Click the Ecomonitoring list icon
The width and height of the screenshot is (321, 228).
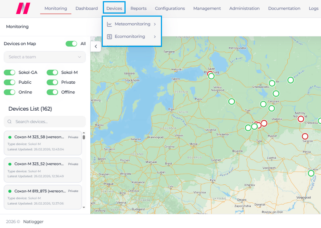(x=109, y=36)
